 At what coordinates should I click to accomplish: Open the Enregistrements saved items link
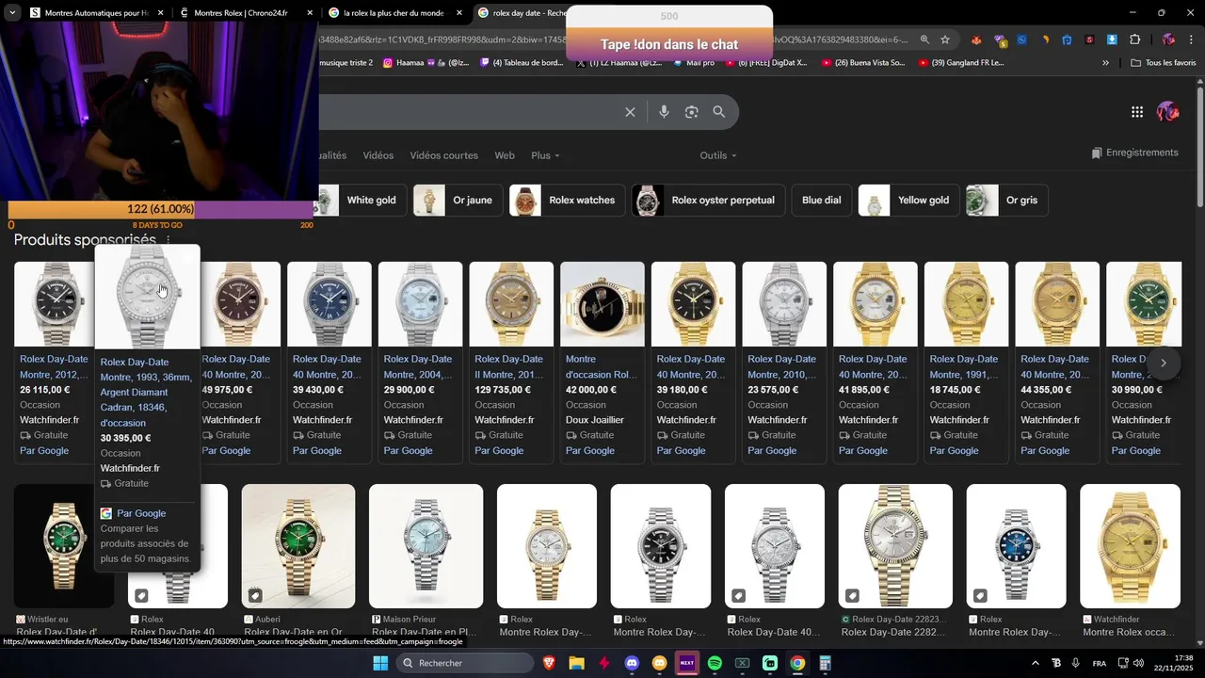1134,153
